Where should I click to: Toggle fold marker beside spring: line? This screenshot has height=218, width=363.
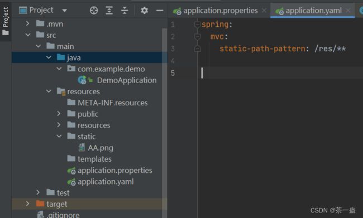pyautogui.click(x=197, y=25)
